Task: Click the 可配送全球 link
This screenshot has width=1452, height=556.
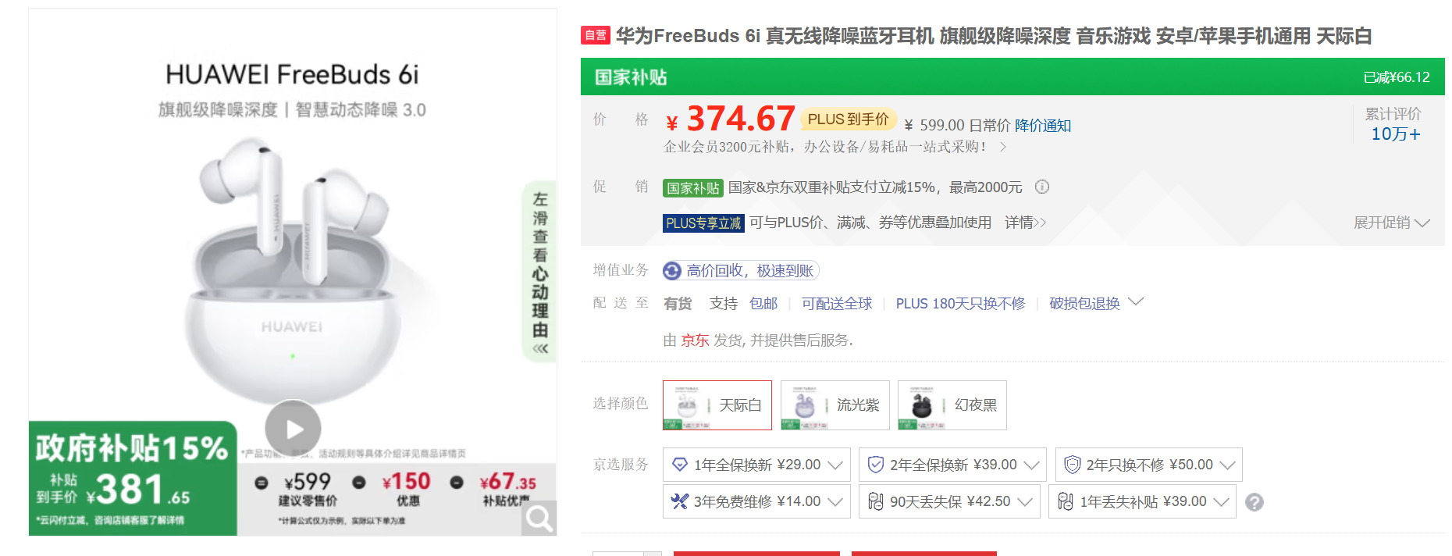Action: tap(837, 304)
